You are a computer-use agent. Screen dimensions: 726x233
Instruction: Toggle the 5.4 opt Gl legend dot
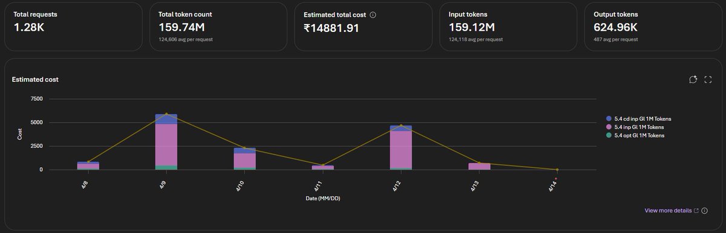tap(608, 136)
